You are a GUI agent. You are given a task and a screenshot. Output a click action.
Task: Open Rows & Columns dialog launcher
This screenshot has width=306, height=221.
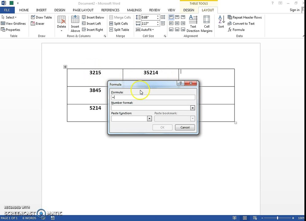point(105,36)
